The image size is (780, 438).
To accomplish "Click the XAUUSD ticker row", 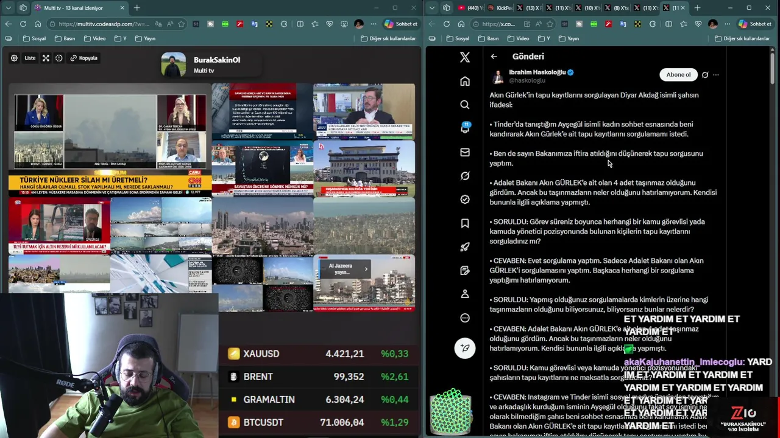I will tap(318, 353).
